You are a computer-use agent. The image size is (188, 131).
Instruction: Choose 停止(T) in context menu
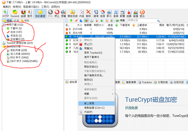96,44
